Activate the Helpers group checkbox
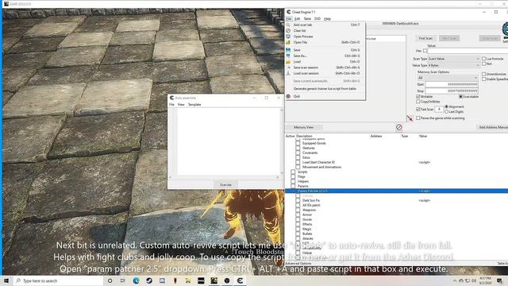 pos(293,182)
